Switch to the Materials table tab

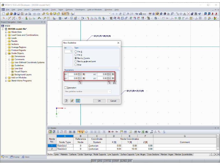(x=64, y=154)
